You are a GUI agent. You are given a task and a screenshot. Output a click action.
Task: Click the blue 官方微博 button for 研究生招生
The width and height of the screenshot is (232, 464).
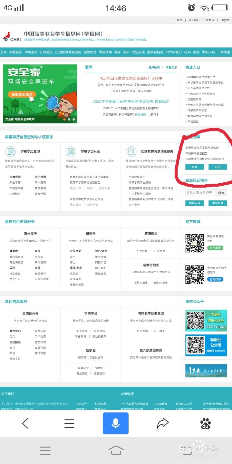(215, 279)
